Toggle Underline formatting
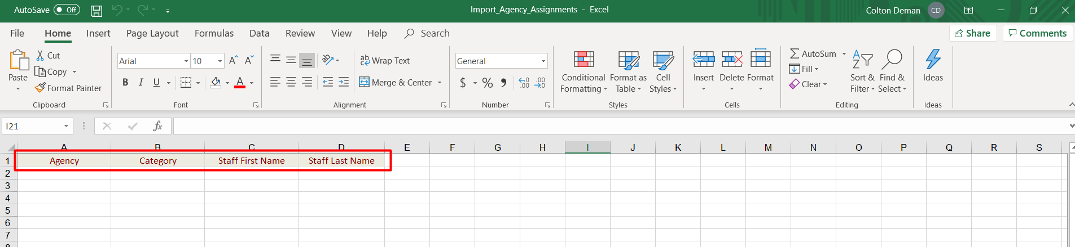This screenshot has height=247, width=1075. 156,82
